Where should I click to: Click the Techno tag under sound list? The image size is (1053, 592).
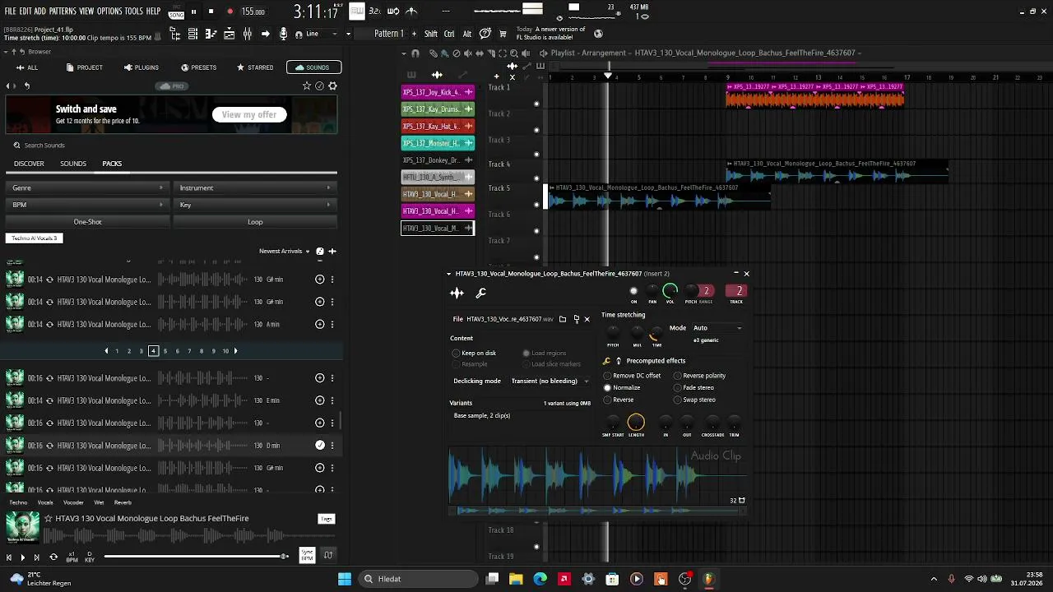(x=18, y=502)
